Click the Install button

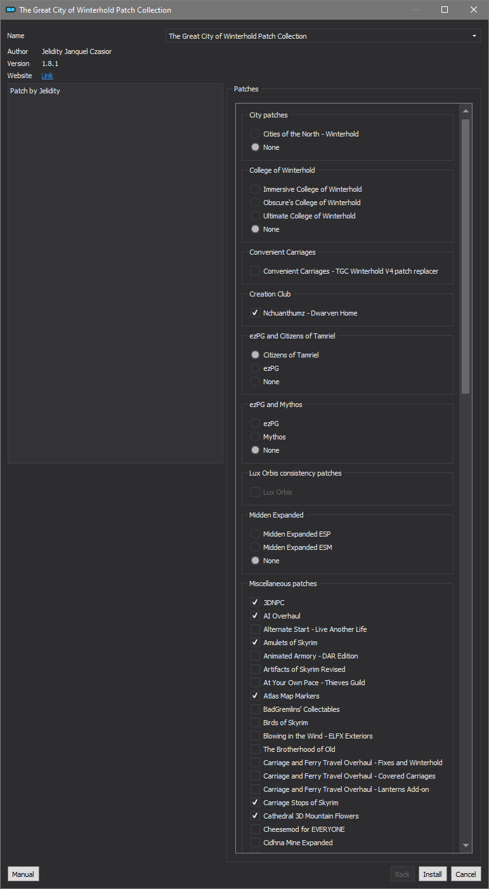point(433,874)
